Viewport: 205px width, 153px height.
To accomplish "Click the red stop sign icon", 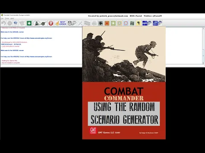I will pos(51,23).
